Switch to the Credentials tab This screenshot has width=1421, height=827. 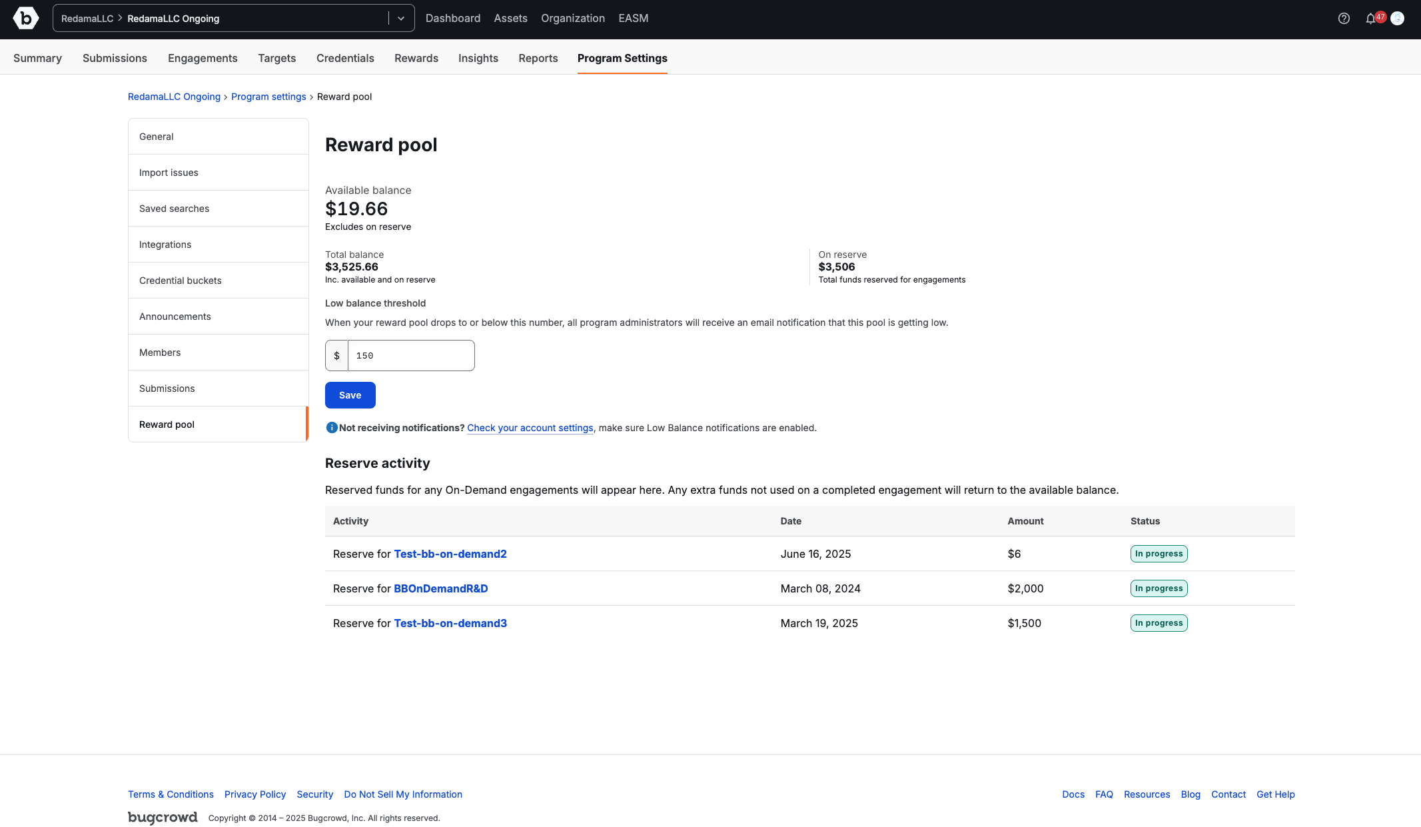pos(345,58)
